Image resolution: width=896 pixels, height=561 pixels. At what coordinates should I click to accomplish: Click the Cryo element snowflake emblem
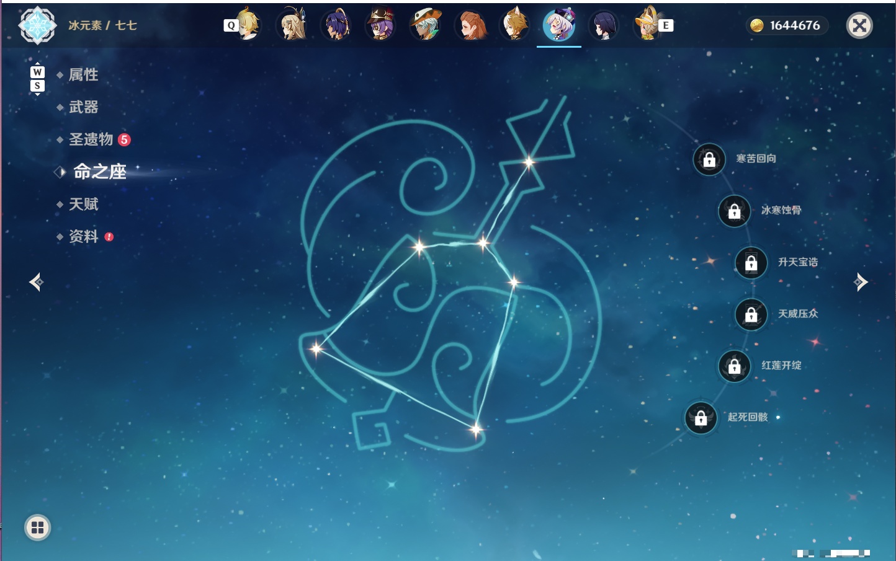click(37, 25)
